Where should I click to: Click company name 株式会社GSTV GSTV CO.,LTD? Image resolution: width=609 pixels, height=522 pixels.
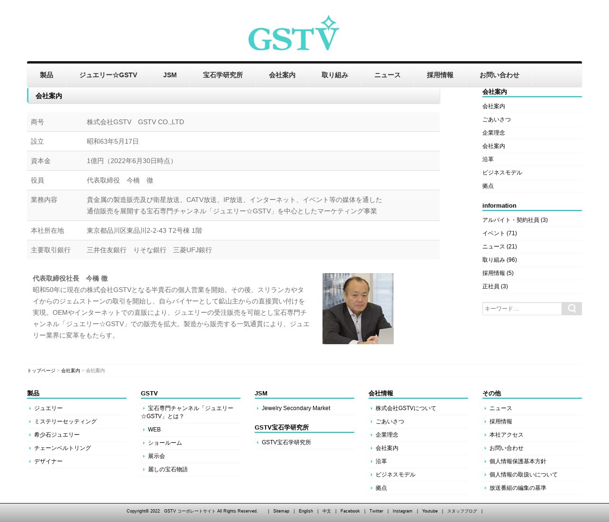pos(135,122)
